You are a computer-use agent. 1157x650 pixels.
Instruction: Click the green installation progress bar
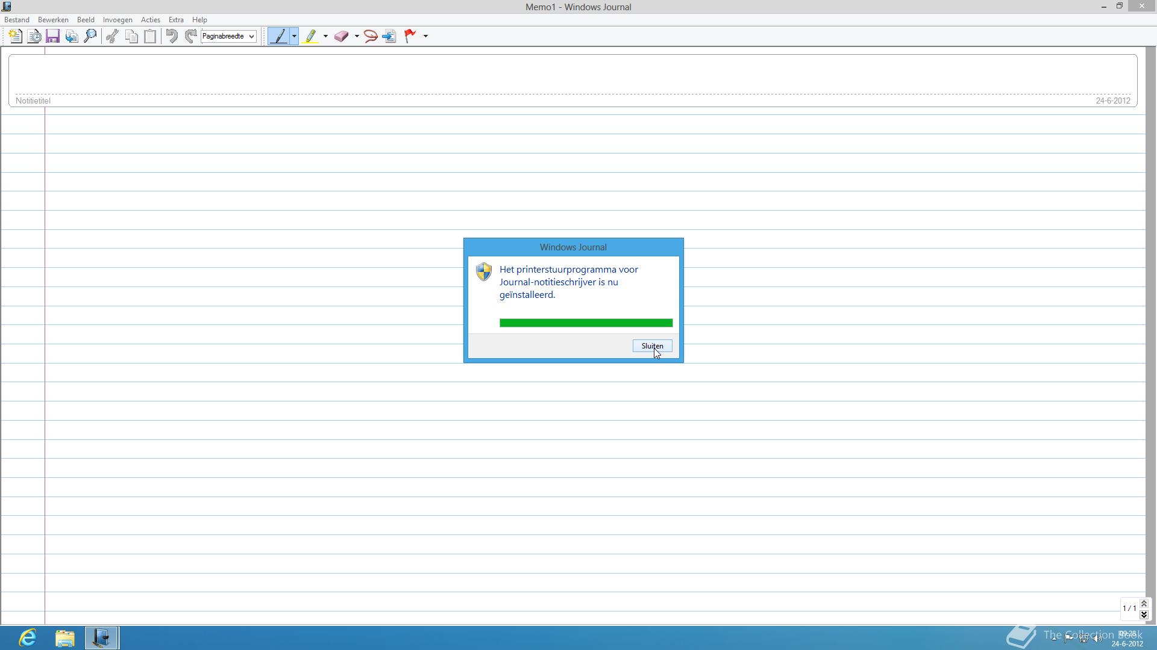point(586,323)
